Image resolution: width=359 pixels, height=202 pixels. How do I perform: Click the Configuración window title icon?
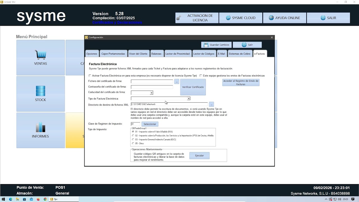click(86, 37)
